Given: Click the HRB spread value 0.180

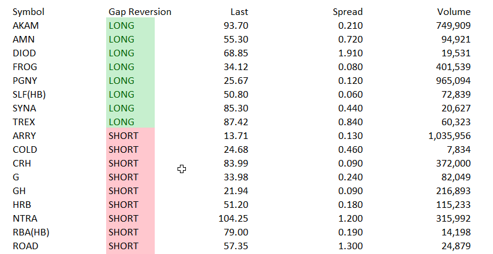Looking at the screenshot, I should pyautogui.click(x=350, y=205).
